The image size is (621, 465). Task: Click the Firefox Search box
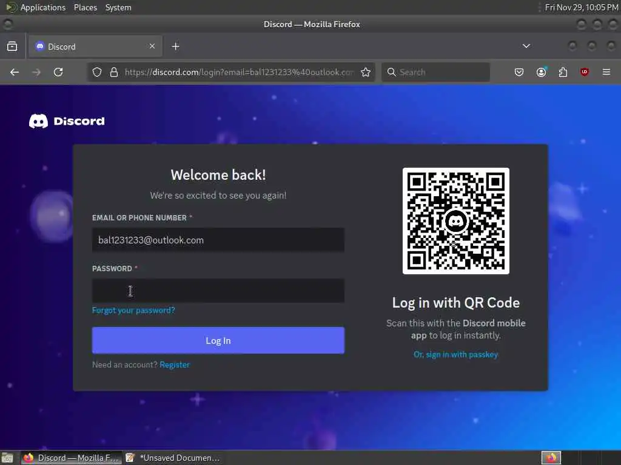[x=435, y=72]
